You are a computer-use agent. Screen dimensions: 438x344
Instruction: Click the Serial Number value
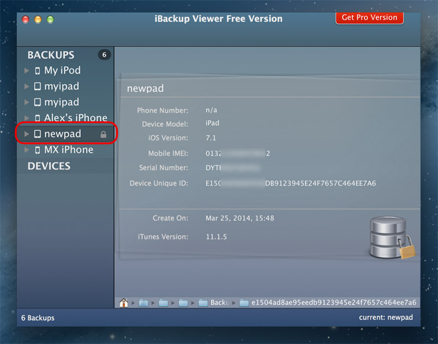pos(233,167)
